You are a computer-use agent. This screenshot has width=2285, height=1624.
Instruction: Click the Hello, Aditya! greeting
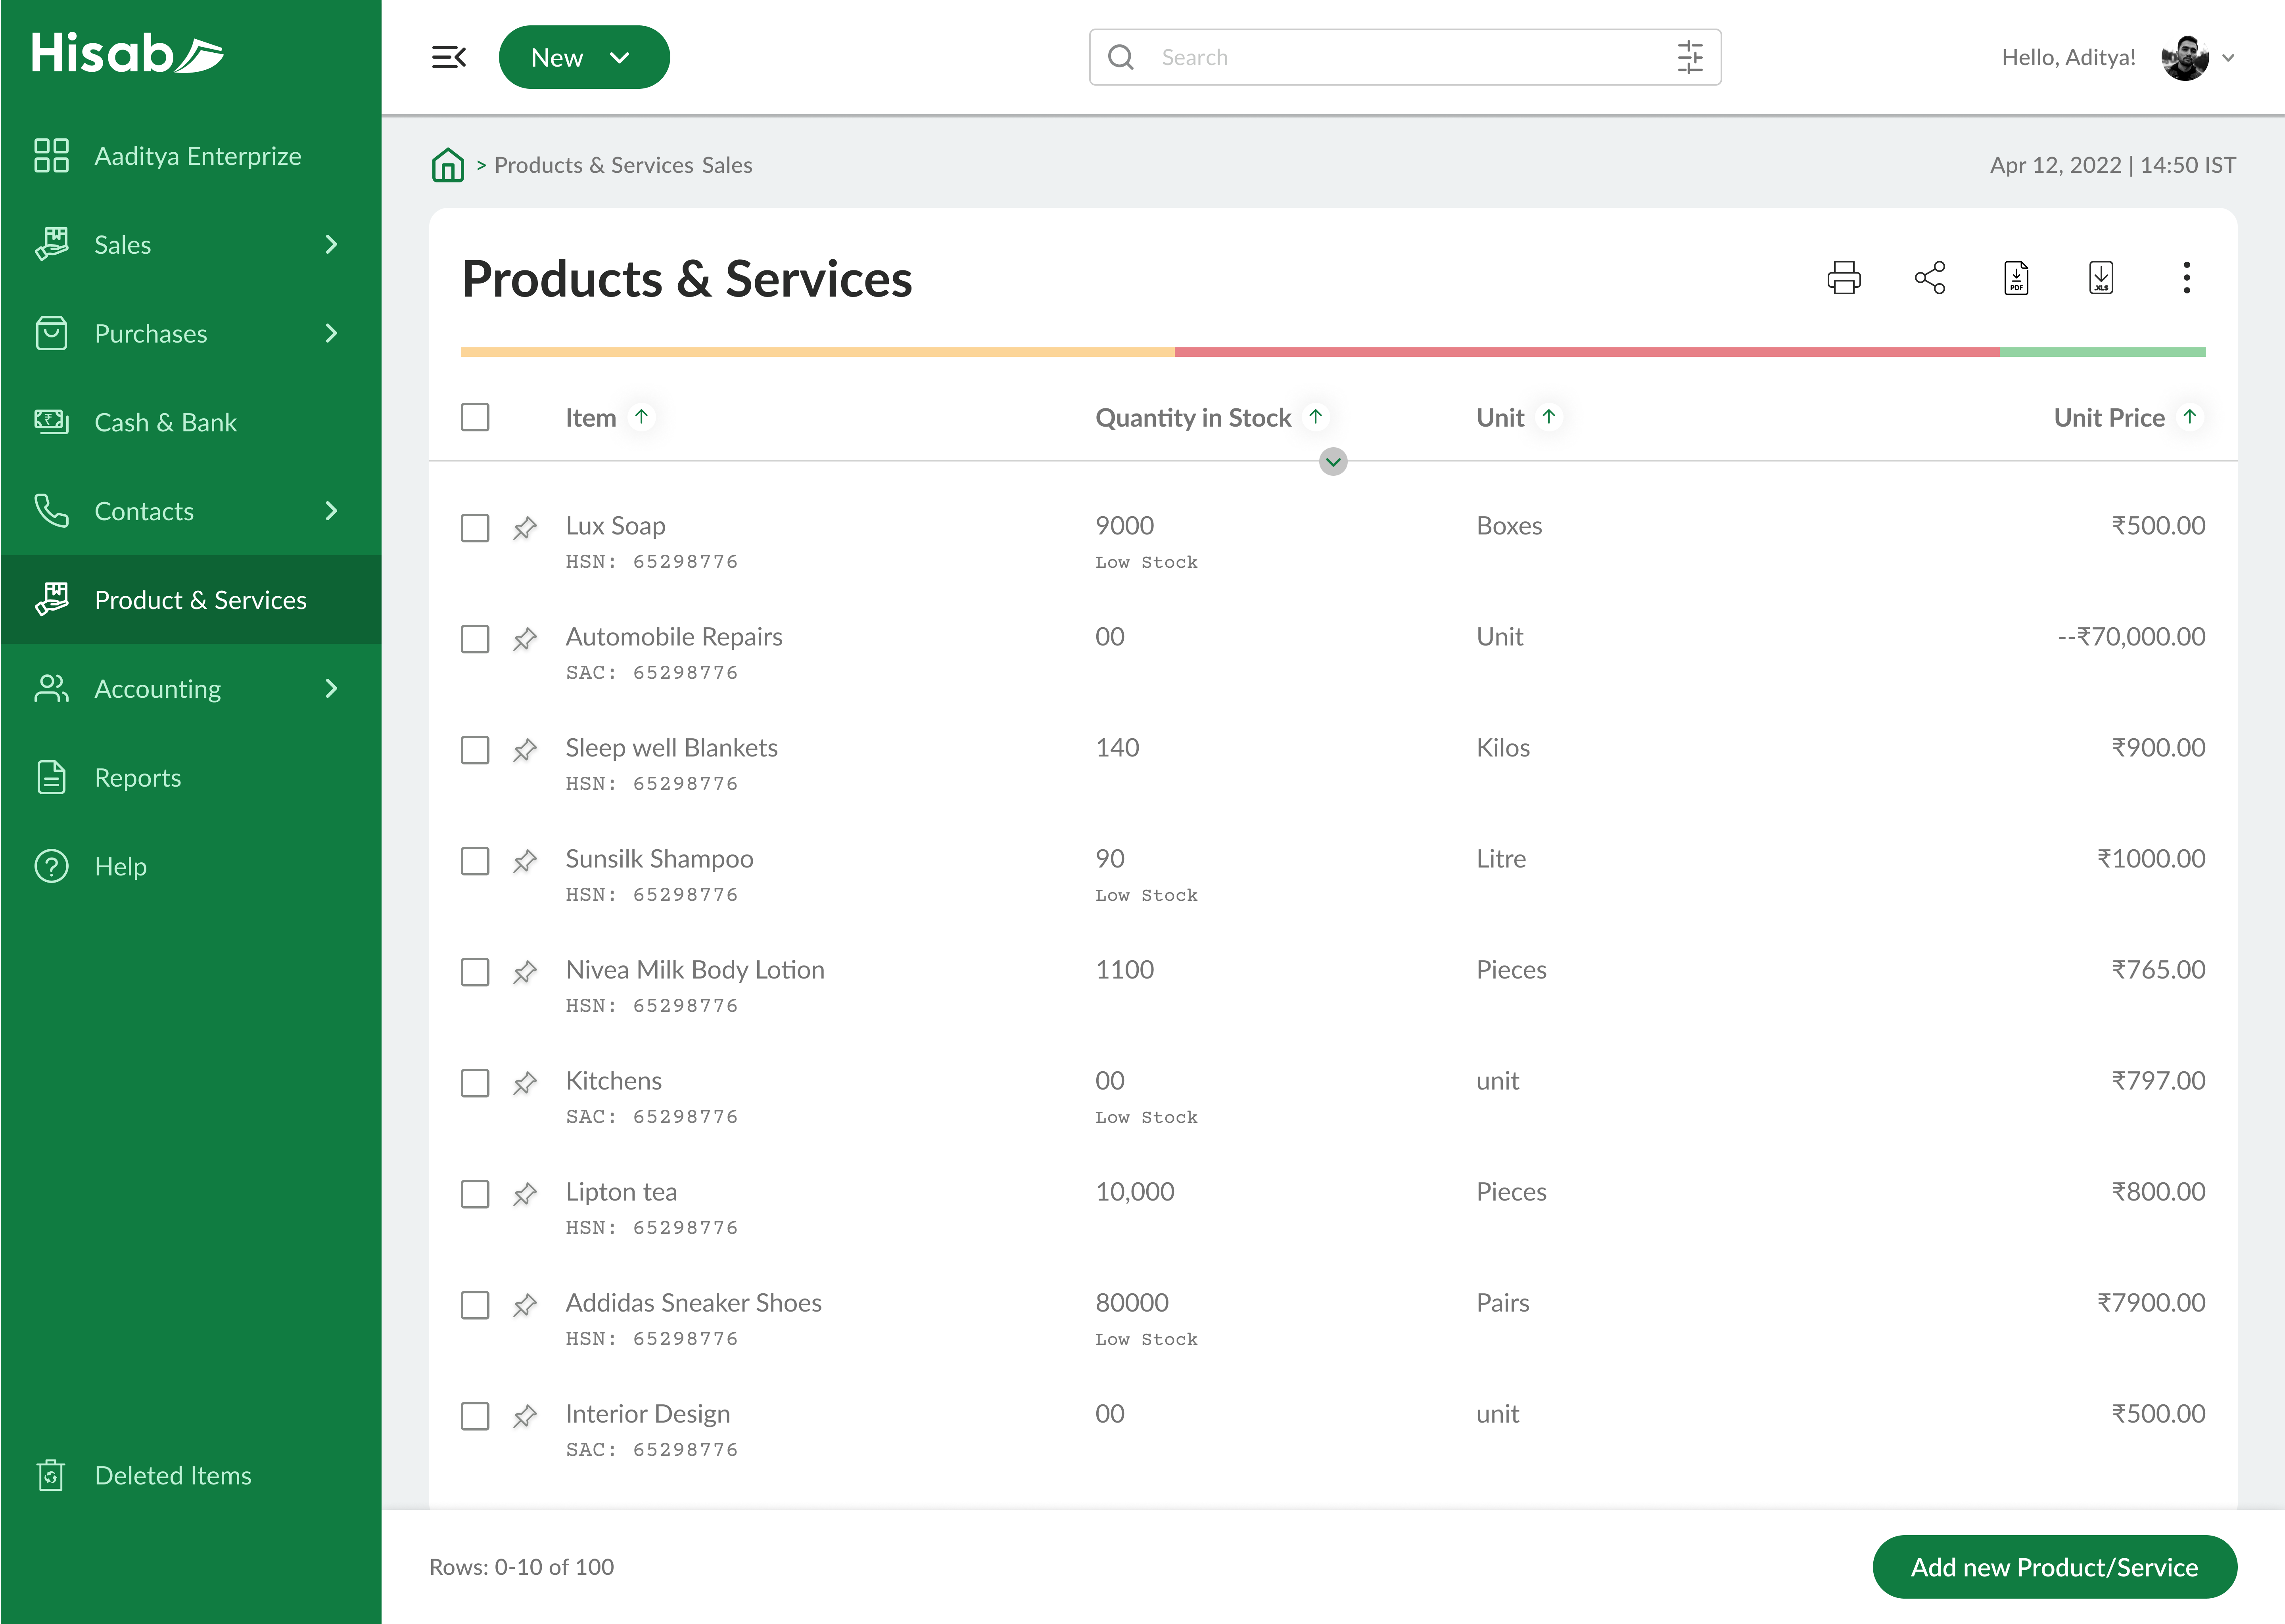2068,58
